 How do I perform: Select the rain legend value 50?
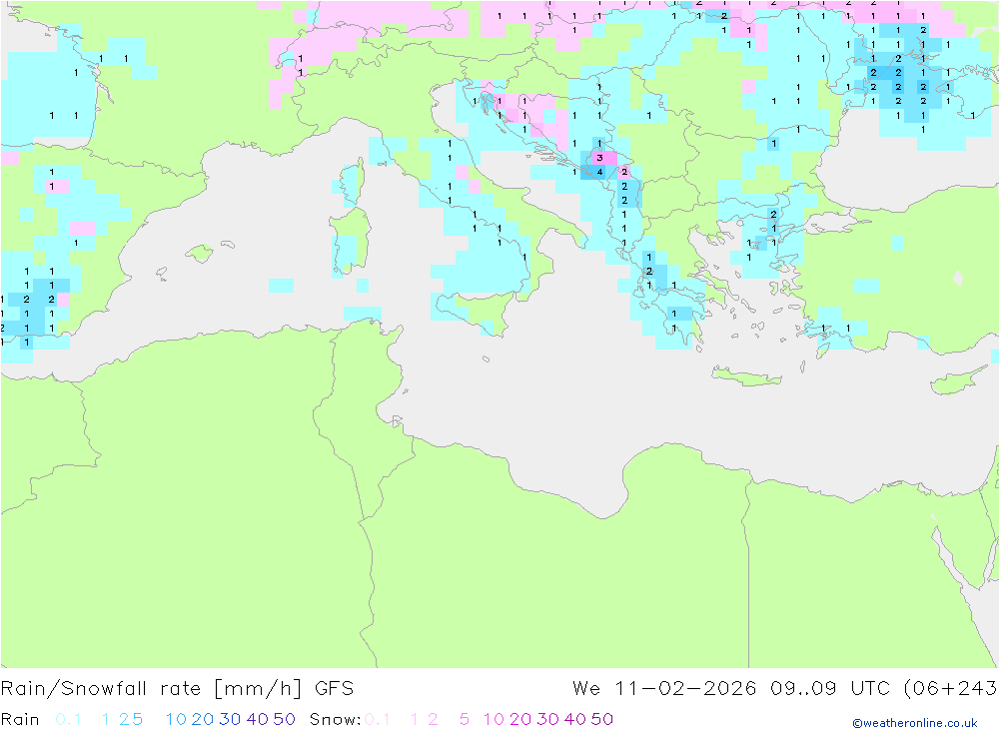coord(284,719)
